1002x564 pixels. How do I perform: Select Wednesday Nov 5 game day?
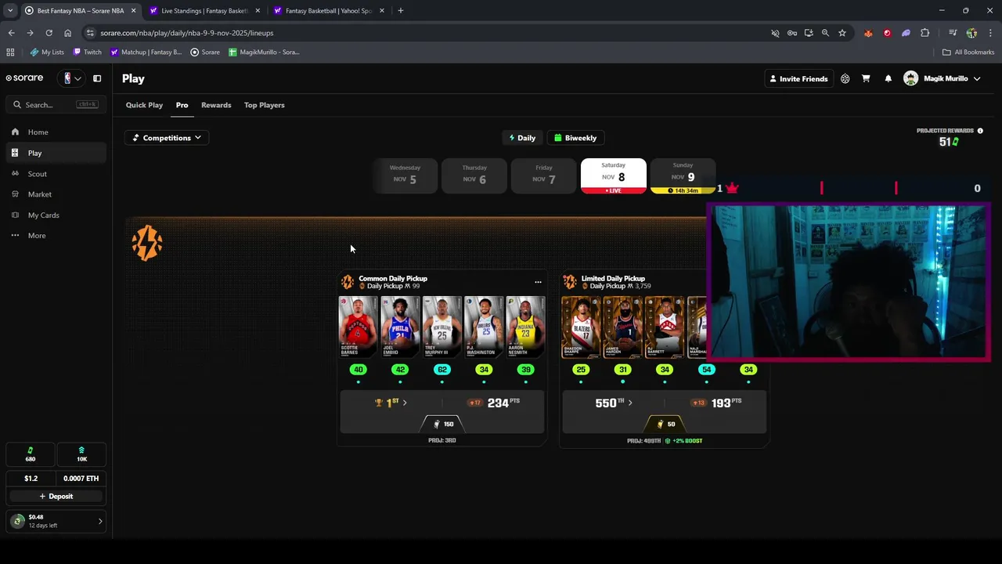(x=405, y=175)
